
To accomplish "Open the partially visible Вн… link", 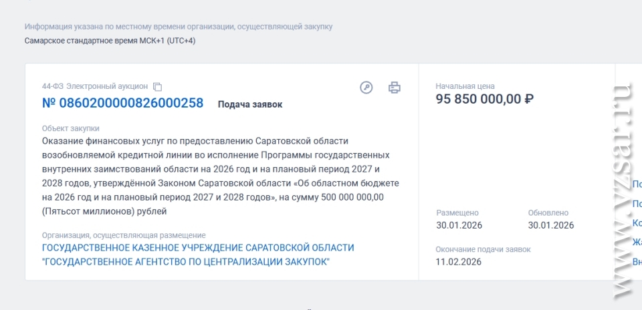I will tap(637, 261).
